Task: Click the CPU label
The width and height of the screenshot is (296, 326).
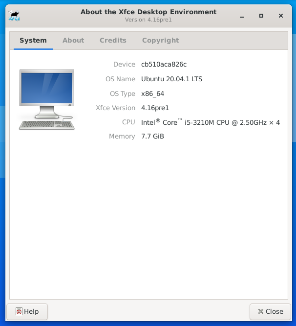Action: pyautogui.click(x=128, y=122)
